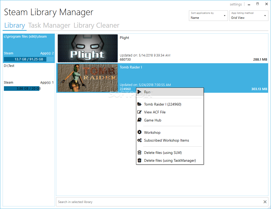This screenshot has width=271, height=209.
Task: Click the Subscribed Workshop Items gears icon
Action: point(139,140)
